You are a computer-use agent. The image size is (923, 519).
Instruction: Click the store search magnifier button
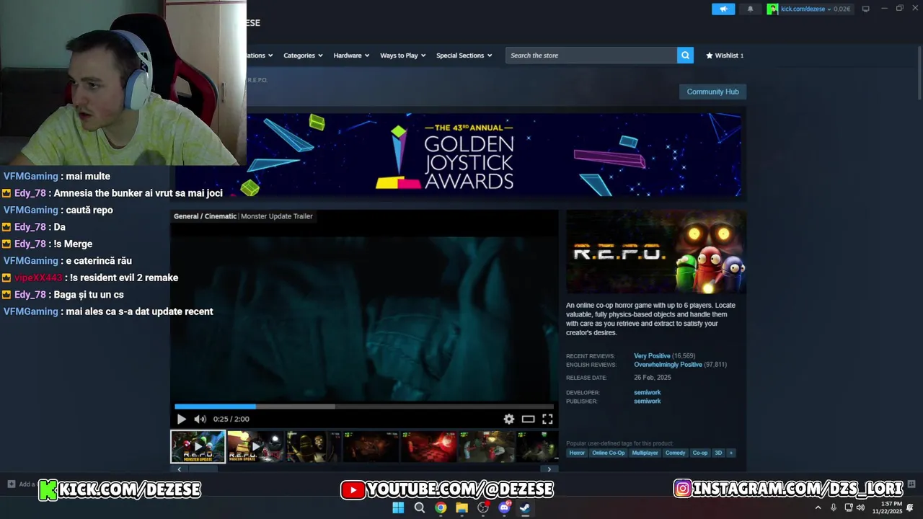[x=685, y=56]
